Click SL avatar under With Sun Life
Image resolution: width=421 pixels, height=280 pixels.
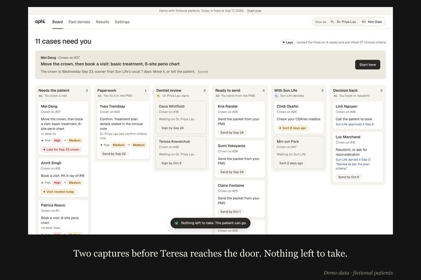(276, 96)
